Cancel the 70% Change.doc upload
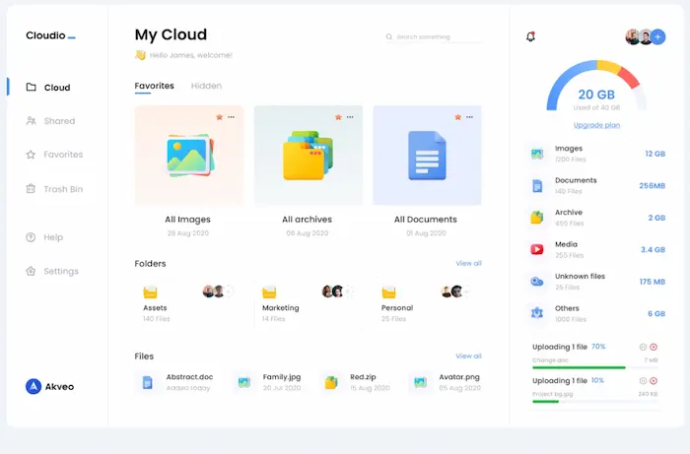 (x=654, y=348)
